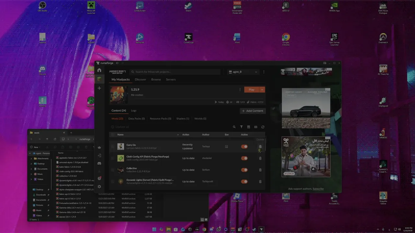415x233 pixels.
Task: Toggle Active switch for Cloth Config API
Action: coord(244,158)
